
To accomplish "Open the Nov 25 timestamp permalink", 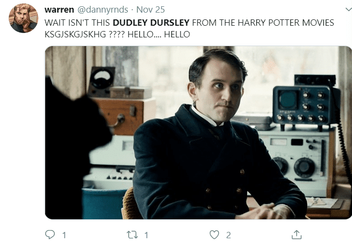I will (x=151, y=10).
